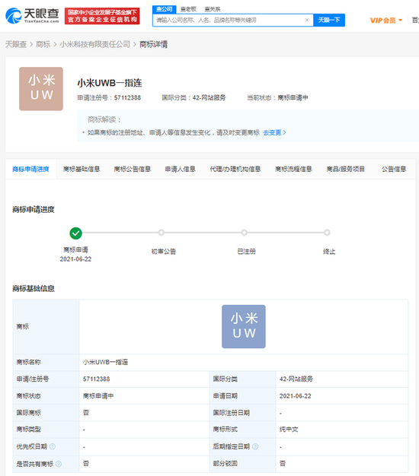Click the 初审公告 progress step circle

click(x=162, y=233)
